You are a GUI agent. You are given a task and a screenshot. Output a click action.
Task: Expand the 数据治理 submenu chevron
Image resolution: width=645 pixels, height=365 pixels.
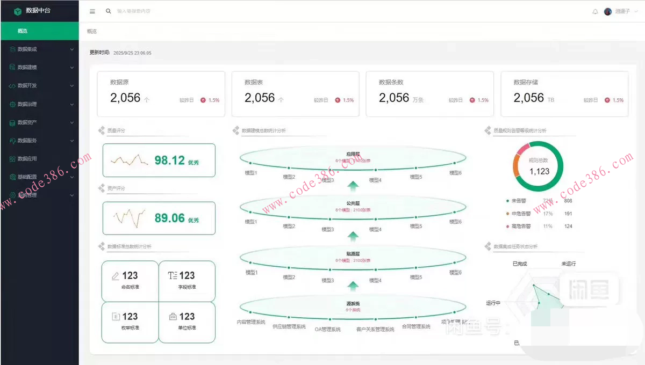(x=72, y=104)
